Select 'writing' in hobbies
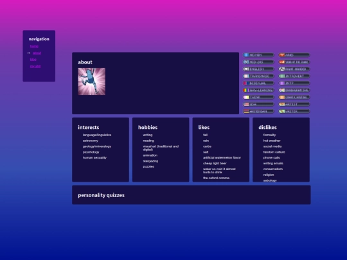Viewport: 347px width, 260px height. coord(148,135)
